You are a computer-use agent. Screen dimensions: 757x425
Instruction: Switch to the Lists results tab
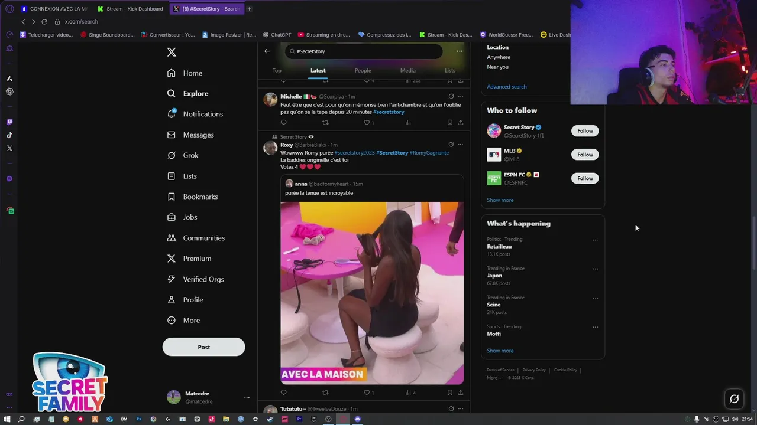[x=450, y=70]
